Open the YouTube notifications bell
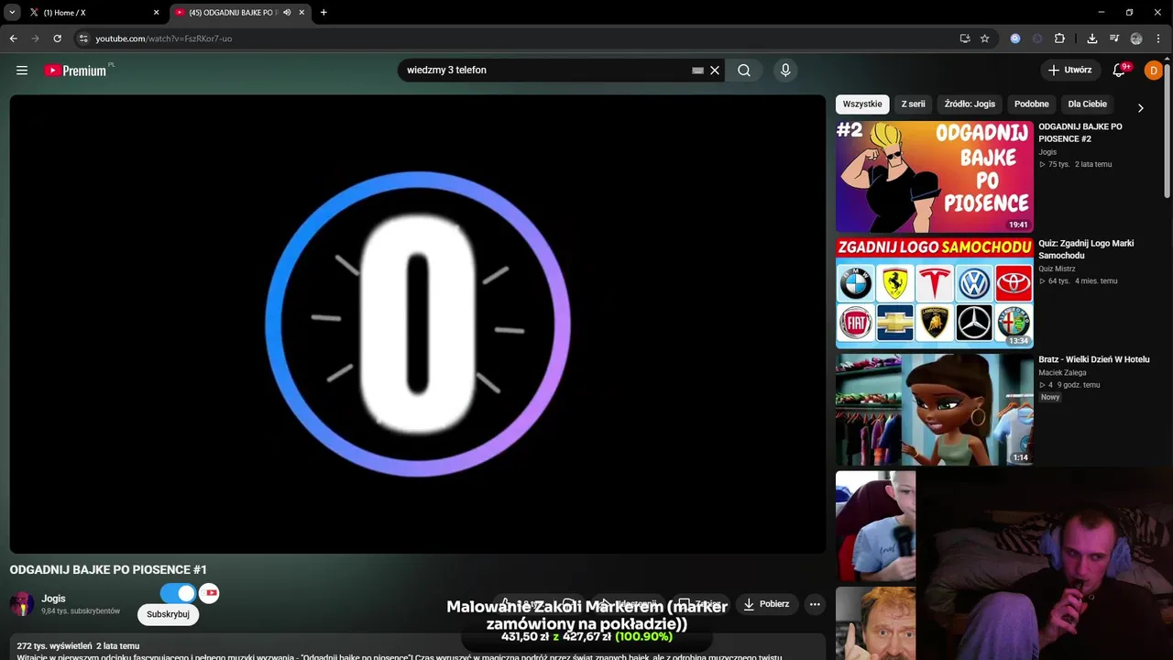The image size is (1173, 660). coord(1119,71)
